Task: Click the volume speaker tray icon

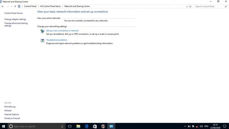Action: 201,126
